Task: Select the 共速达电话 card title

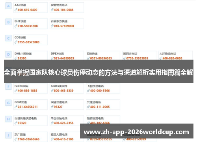Action: (x=94, y=102)
